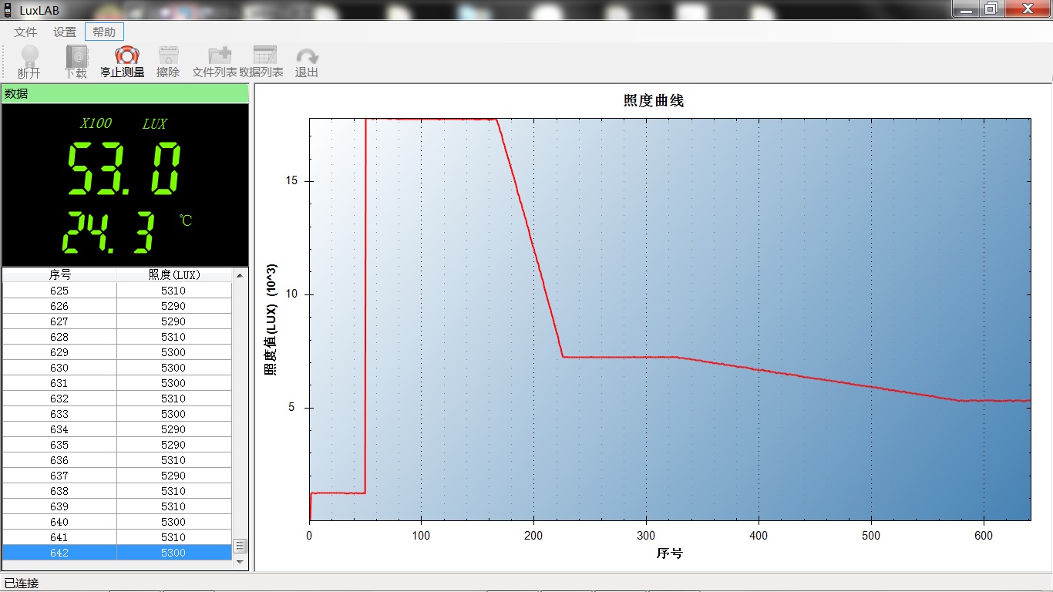The height and width of the screenshot is (592, 1053).
Task: Select the row numbered 626
Action: tap(117, 306)
